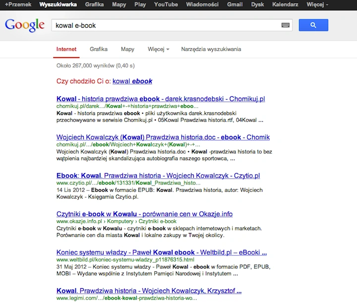Open Ebook: Kowal. Prawdziwa historia Czytio.pl result
The width and height of the screenshot is (357, 302).
pos(158,176)
